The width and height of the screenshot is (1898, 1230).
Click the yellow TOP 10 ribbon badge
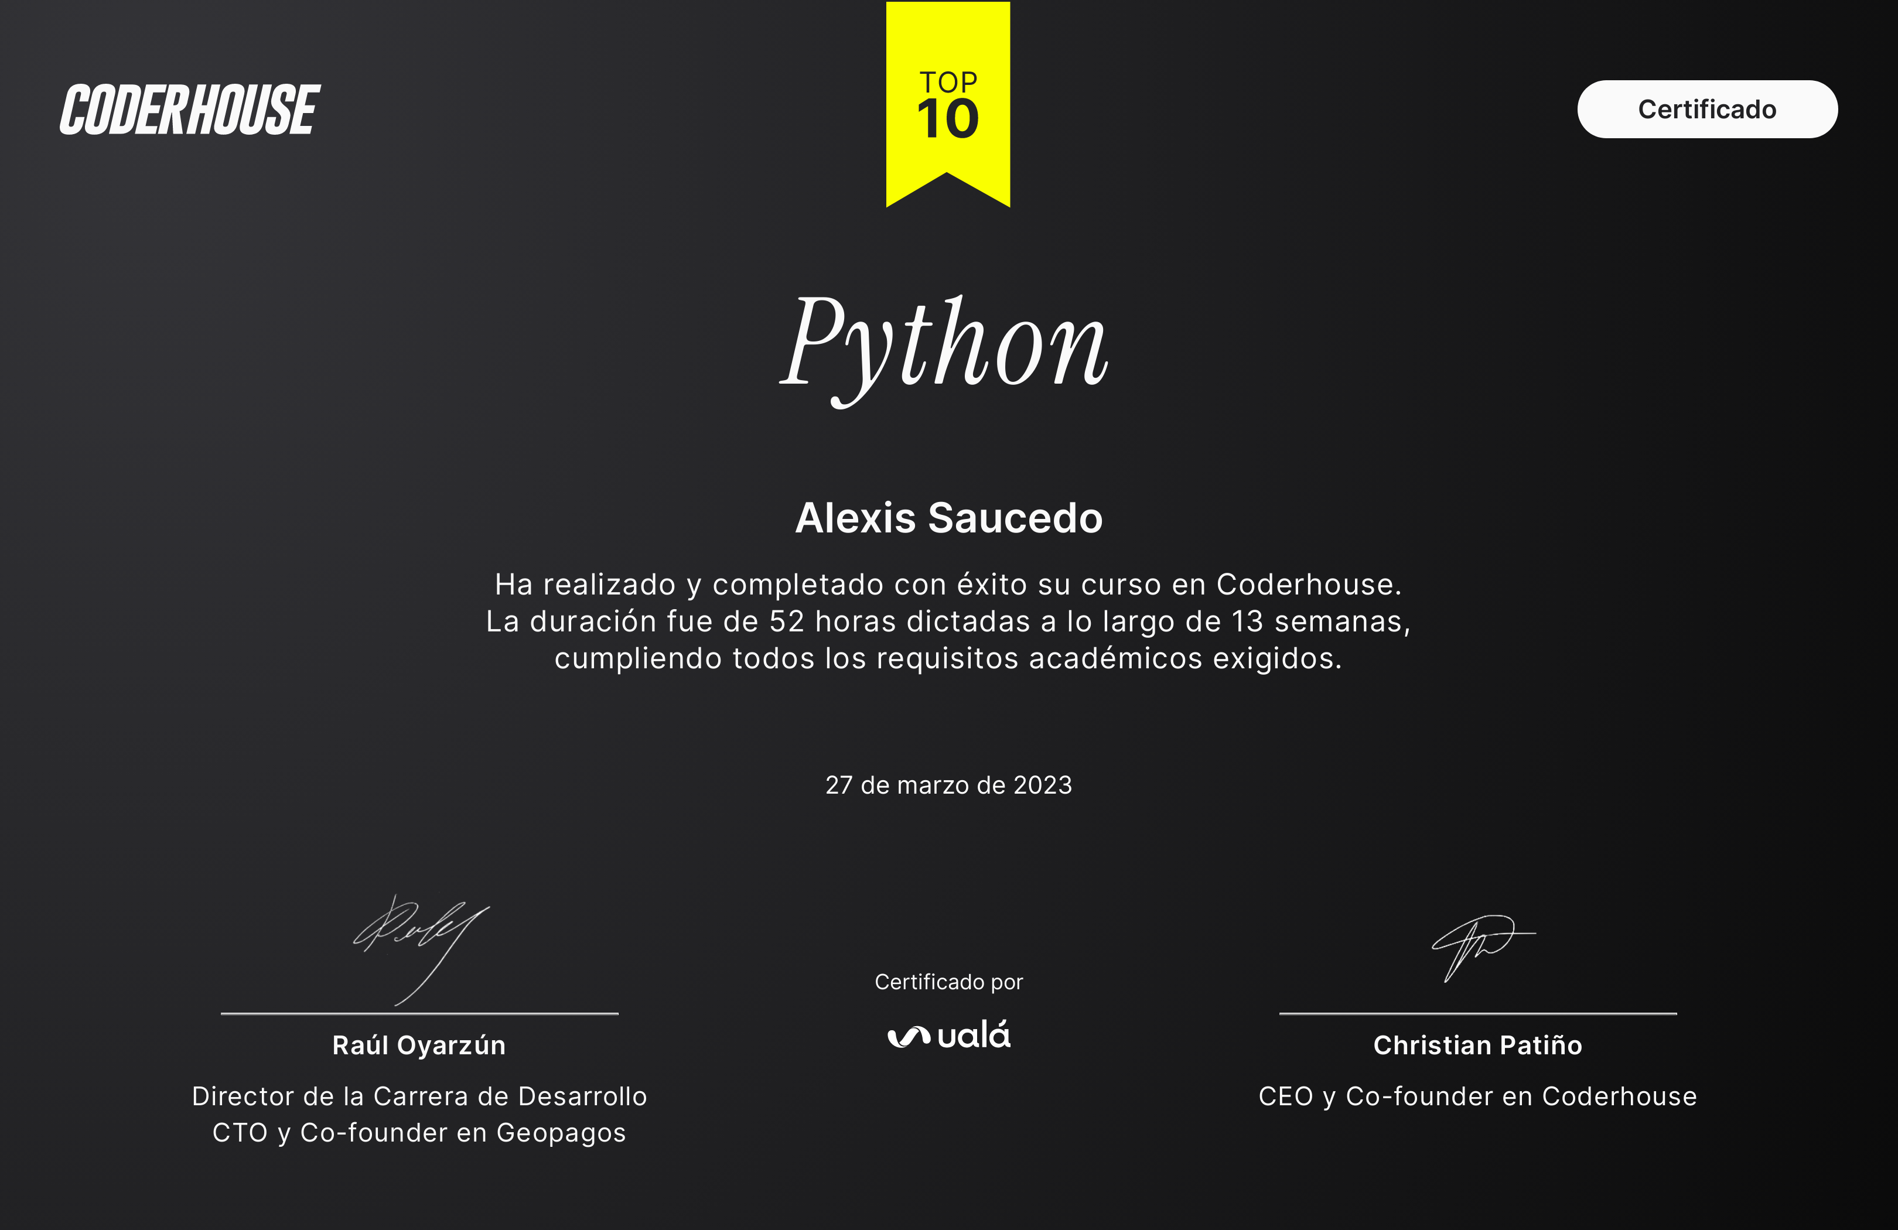[x=948, y=104]
